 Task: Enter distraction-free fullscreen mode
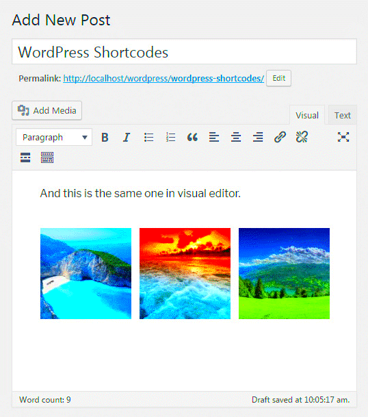[x=343, y=137]
